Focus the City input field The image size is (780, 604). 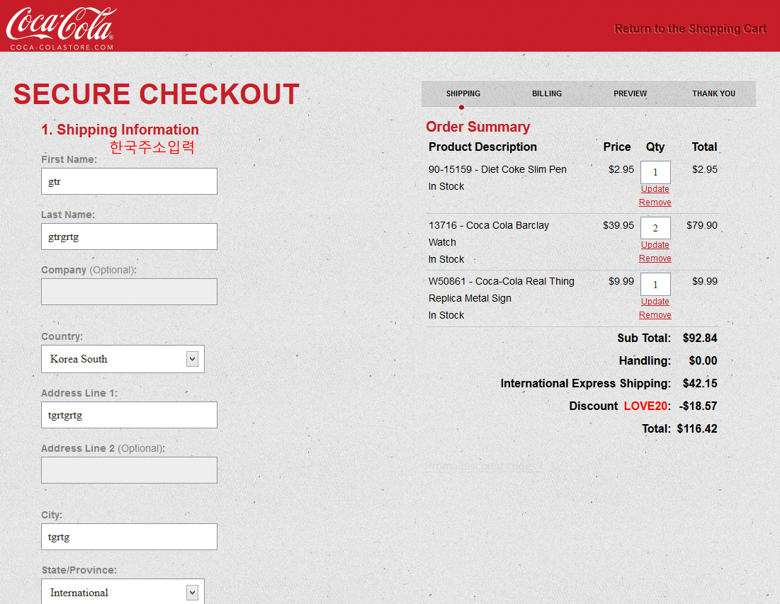coord(129,537)
